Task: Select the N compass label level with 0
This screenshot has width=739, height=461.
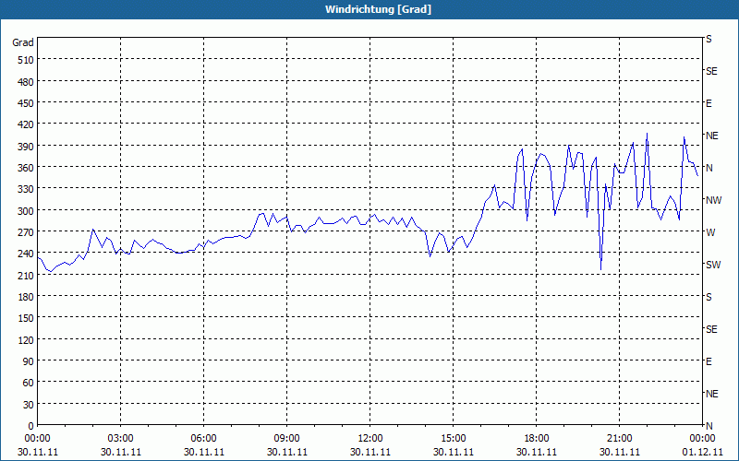Action: tap(709, 426)
